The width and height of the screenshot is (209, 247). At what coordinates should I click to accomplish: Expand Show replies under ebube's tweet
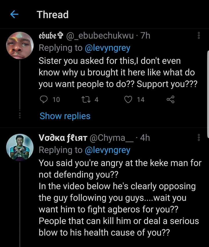pyautogui.click(x=65, y=116)
